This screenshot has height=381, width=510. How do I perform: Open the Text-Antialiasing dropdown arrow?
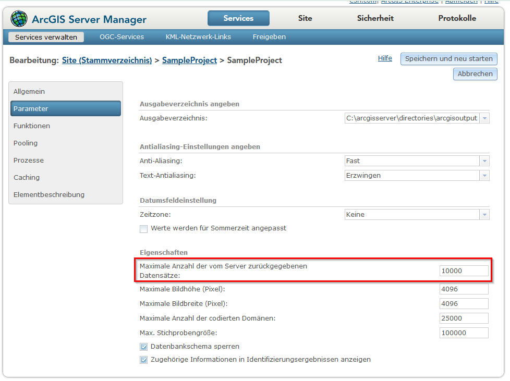[484, 175]
